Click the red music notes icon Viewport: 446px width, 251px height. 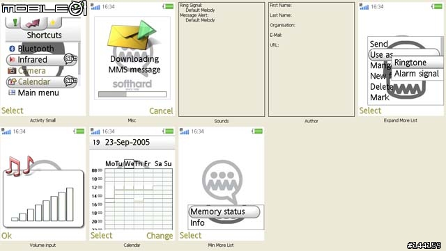(x=19, y=165)
